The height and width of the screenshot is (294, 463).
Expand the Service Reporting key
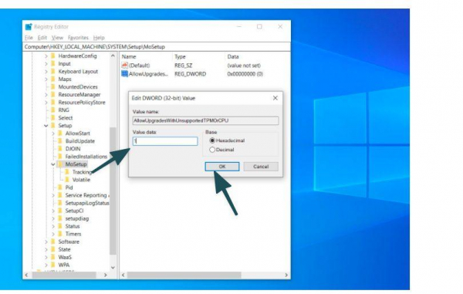pyautogui.click(x=53, y=195)
